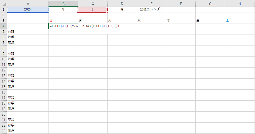
Task: Select row 8 header
Action: pyautogui.click(x=3, y=48)
